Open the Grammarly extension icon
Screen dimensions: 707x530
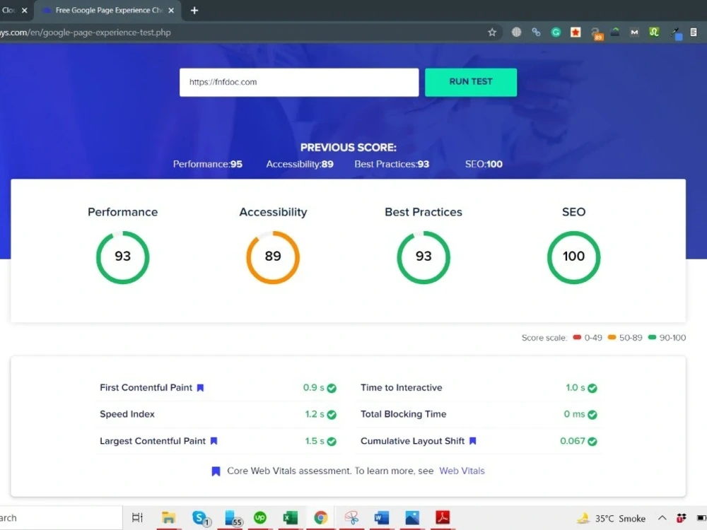point(556,32)
